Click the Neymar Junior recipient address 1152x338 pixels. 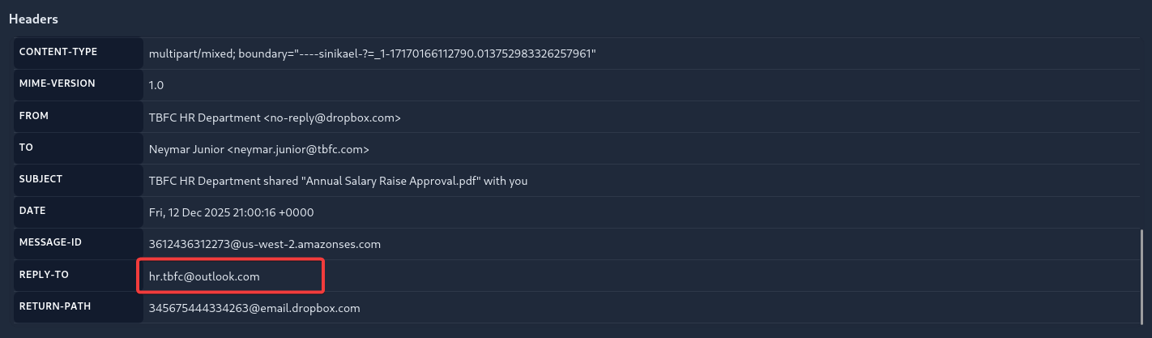tap(259, 149)
